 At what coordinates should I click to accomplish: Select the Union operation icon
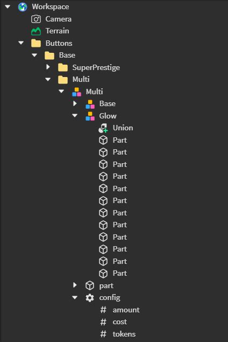tap(103, 128)
